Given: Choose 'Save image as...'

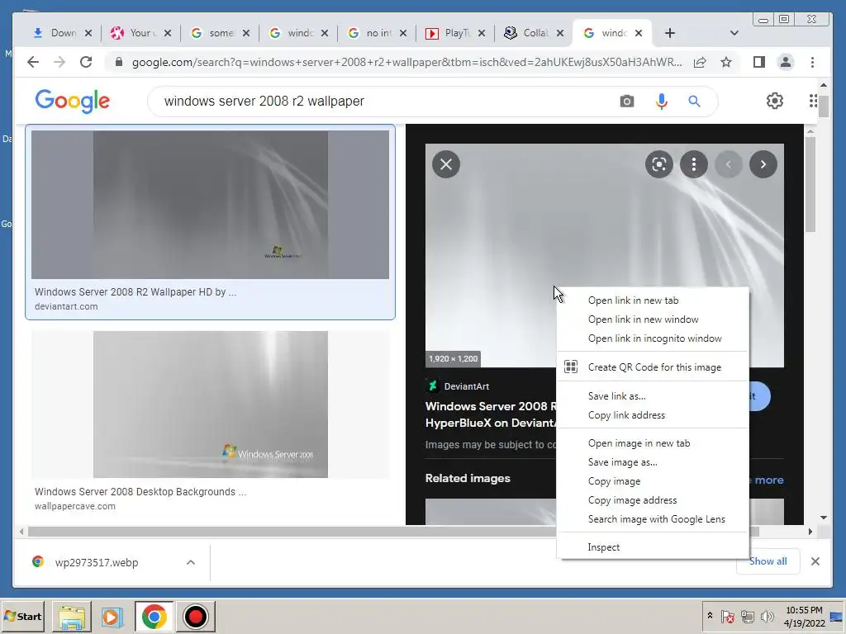Looking at the screenshot, I should click(x=653, y=462).
